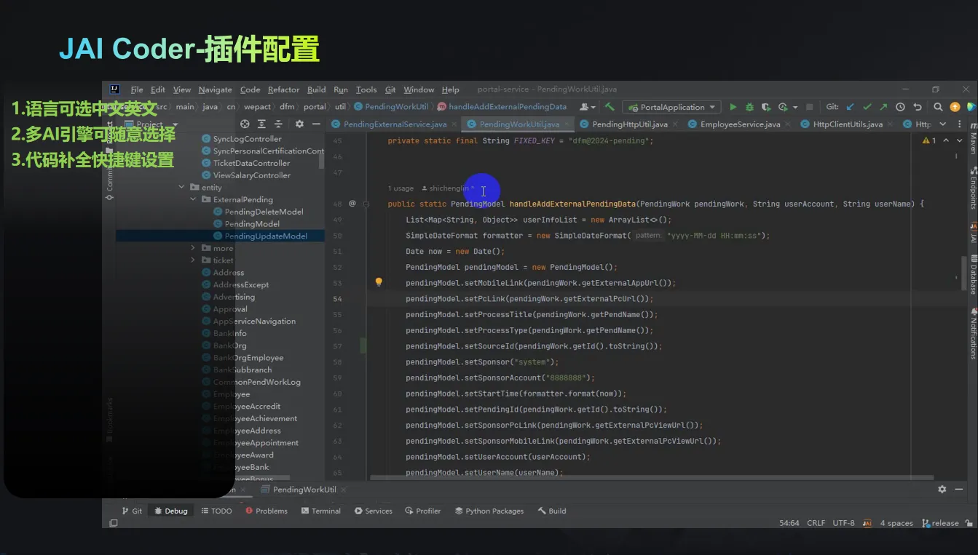The width and height of the screenshot is (978, 555).
Task: Click the Profile run icon
Action: pos(784,107)
